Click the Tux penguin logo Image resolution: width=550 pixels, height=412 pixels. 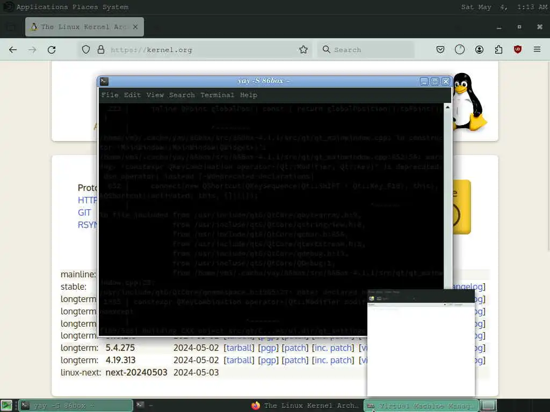point(469,101)
